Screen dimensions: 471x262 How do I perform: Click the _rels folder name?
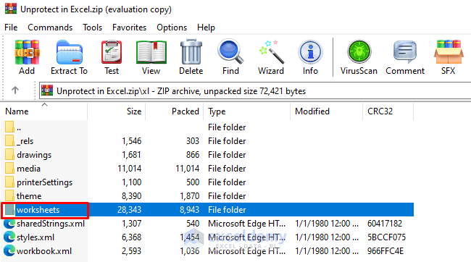tap(25, 140)
